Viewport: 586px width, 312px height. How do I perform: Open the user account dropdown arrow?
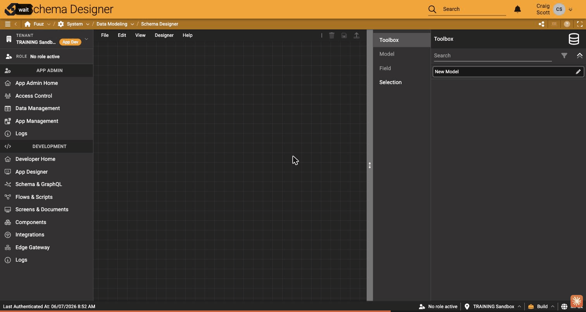(x=570, y=9)
